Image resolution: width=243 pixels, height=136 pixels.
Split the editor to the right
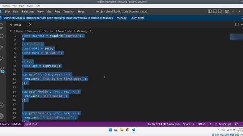point(237,25)
